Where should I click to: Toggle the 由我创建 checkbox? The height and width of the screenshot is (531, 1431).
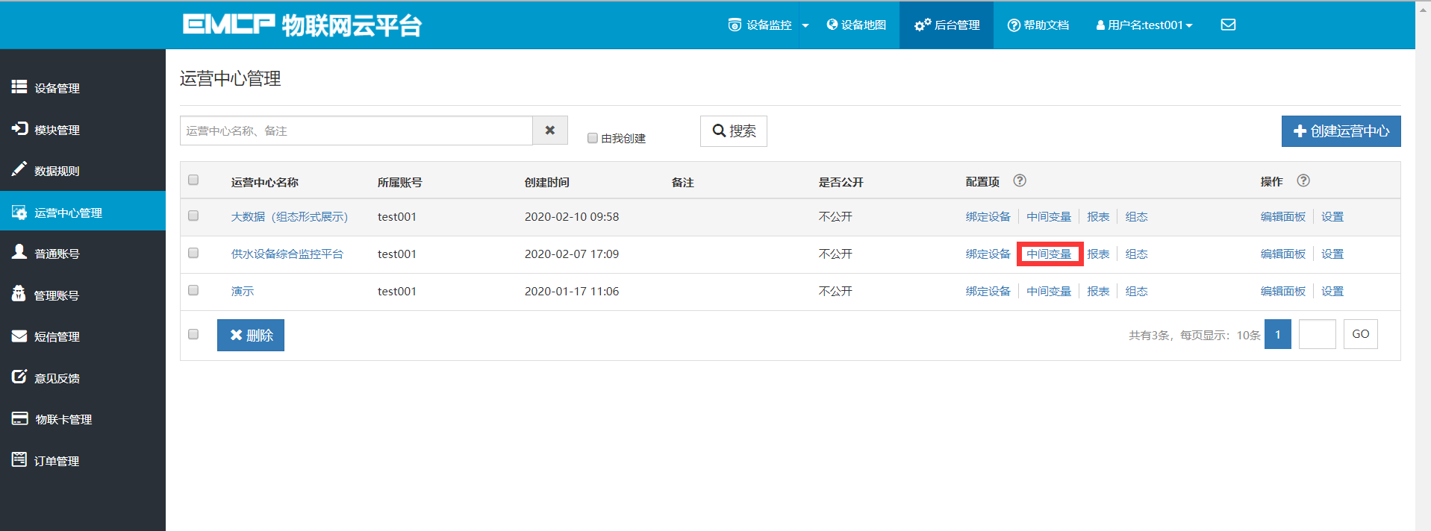click(593, 138)
